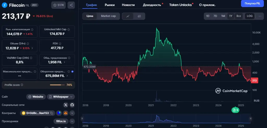Click the 417,7B ₽ FDV value
The width and height of the screenshot is (267, 128).
point(57,48)
